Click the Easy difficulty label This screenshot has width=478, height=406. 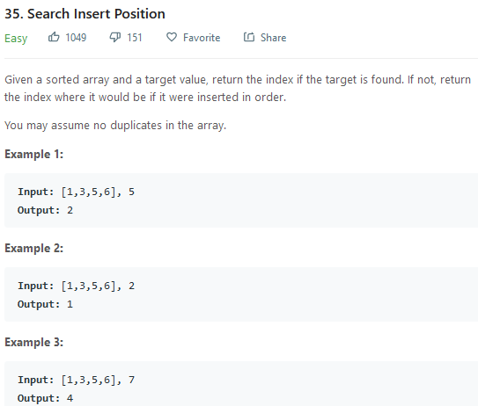click(16, 39)
